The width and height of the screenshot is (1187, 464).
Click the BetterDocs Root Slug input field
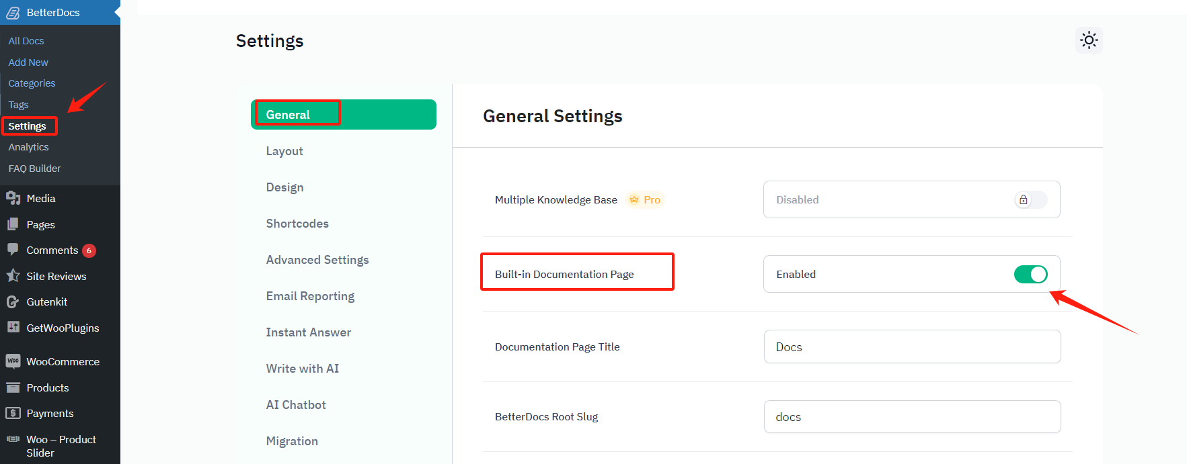[912, 416]
